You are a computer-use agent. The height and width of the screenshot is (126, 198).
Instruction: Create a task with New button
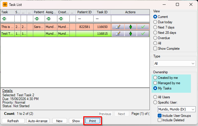click(59, 121)
